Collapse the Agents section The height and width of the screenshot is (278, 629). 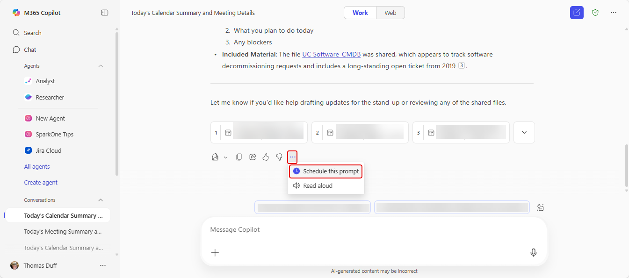click(101, 66)
